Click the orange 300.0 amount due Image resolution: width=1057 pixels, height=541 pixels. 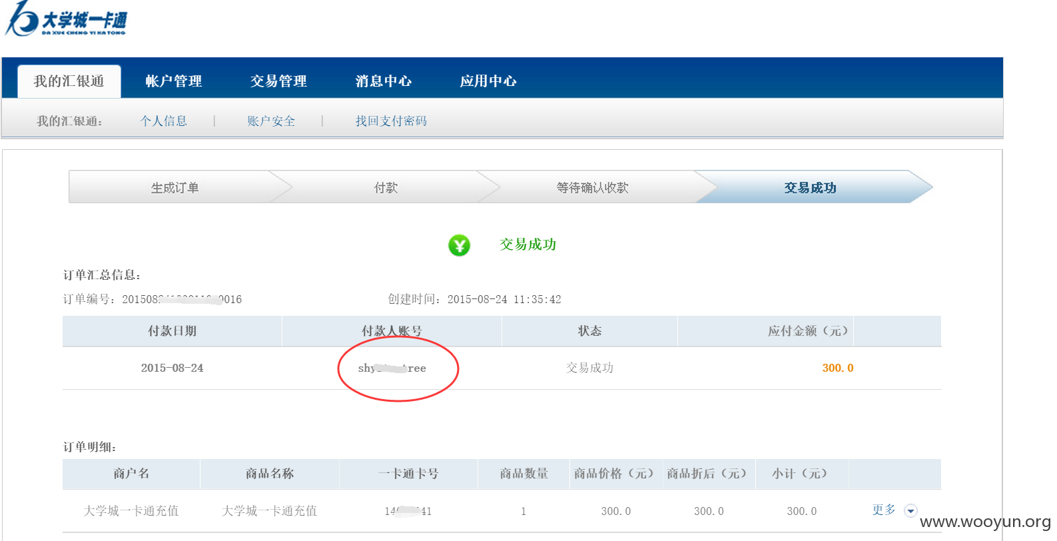838,368
